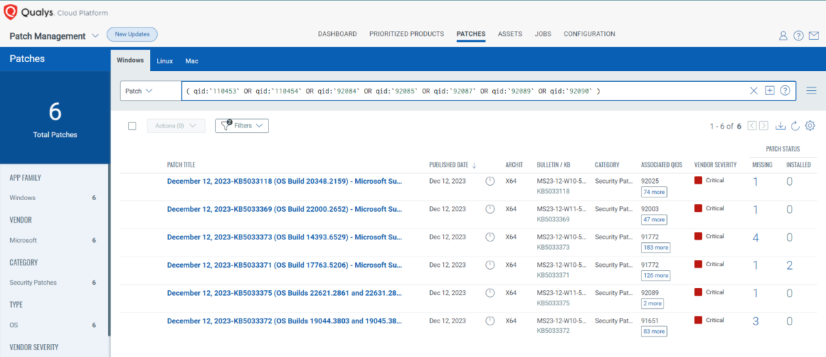Go to next page of results

coord(764,126)
